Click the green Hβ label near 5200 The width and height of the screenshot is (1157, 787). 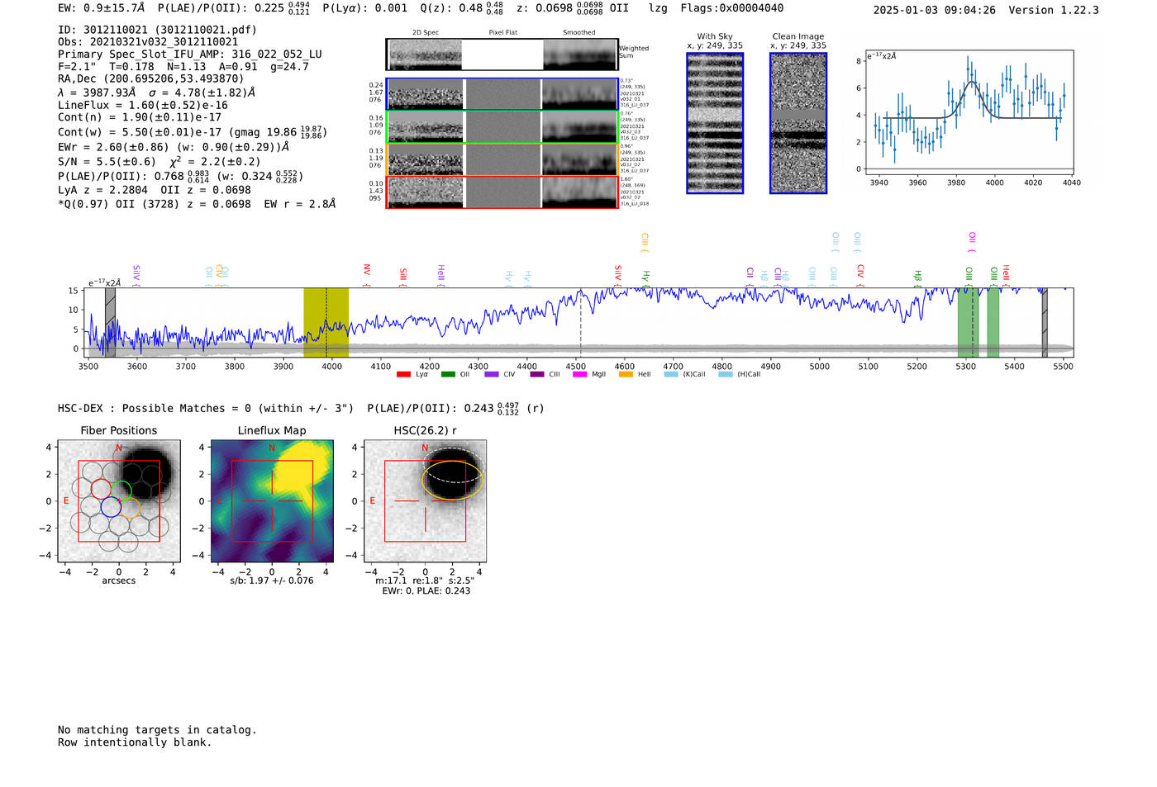(x=918, y=277)
